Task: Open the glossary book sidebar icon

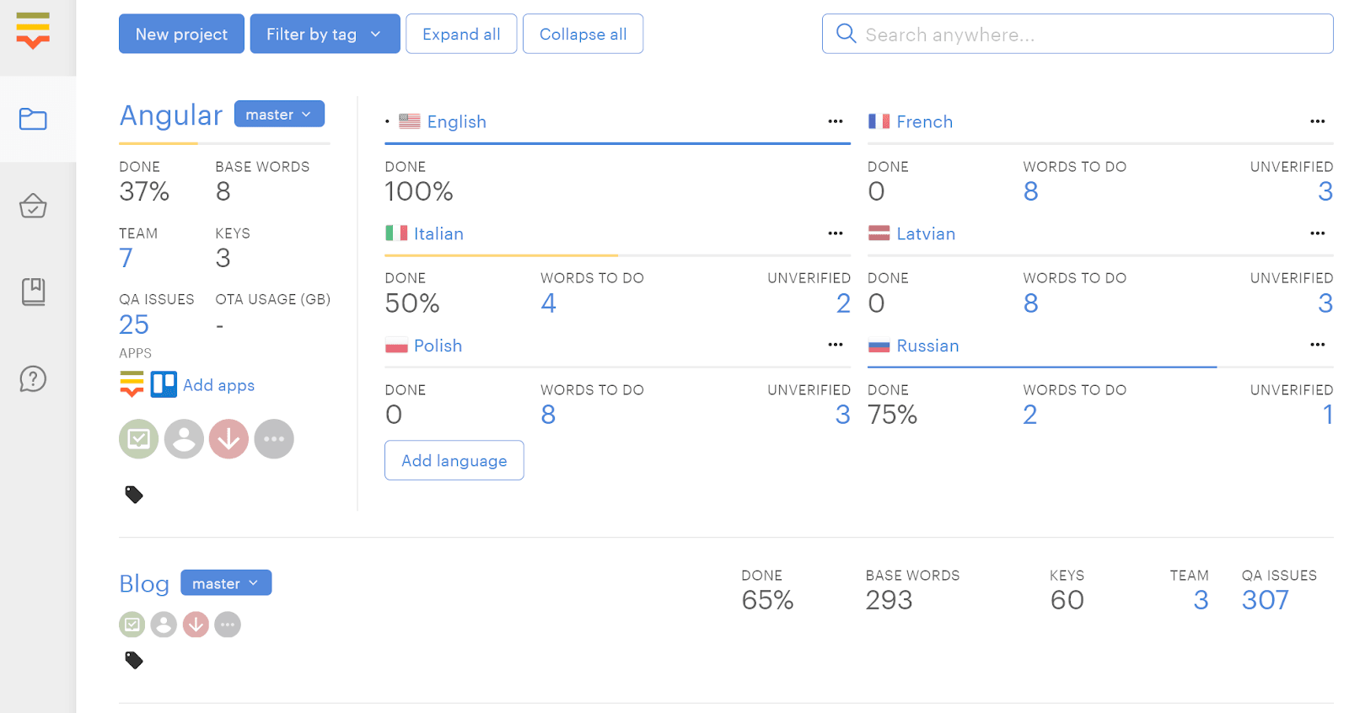Action: [x=33, y=292]
